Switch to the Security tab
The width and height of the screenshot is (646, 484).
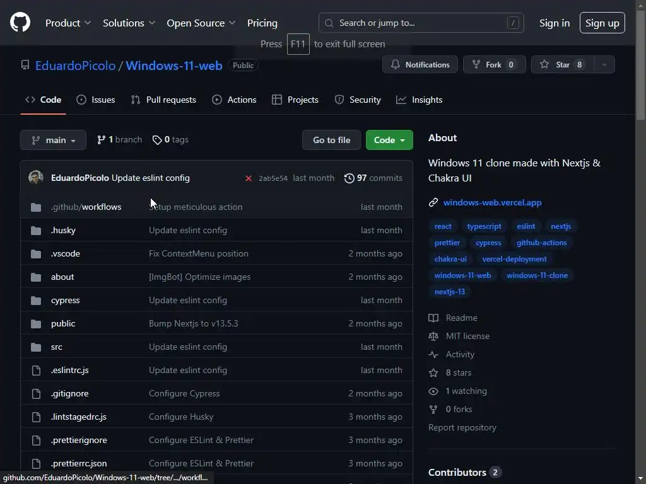(358, 100)
